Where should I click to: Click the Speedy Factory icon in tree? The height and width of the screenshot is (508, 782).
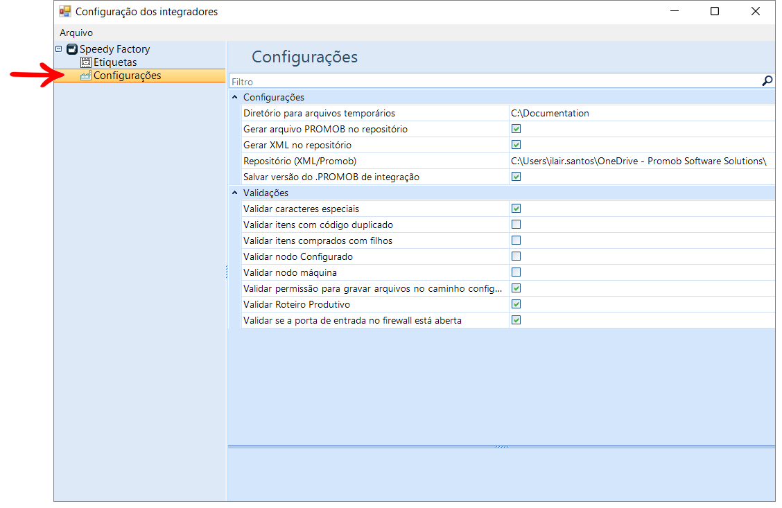tap(72, 49)
